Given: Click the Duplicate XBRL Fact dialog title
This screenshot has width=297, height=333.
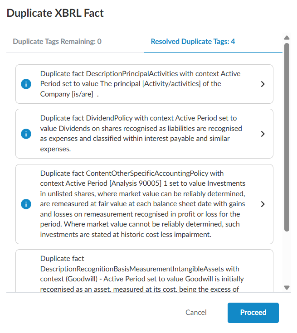Looking at the screenshot, I should [x=55, y=13].
